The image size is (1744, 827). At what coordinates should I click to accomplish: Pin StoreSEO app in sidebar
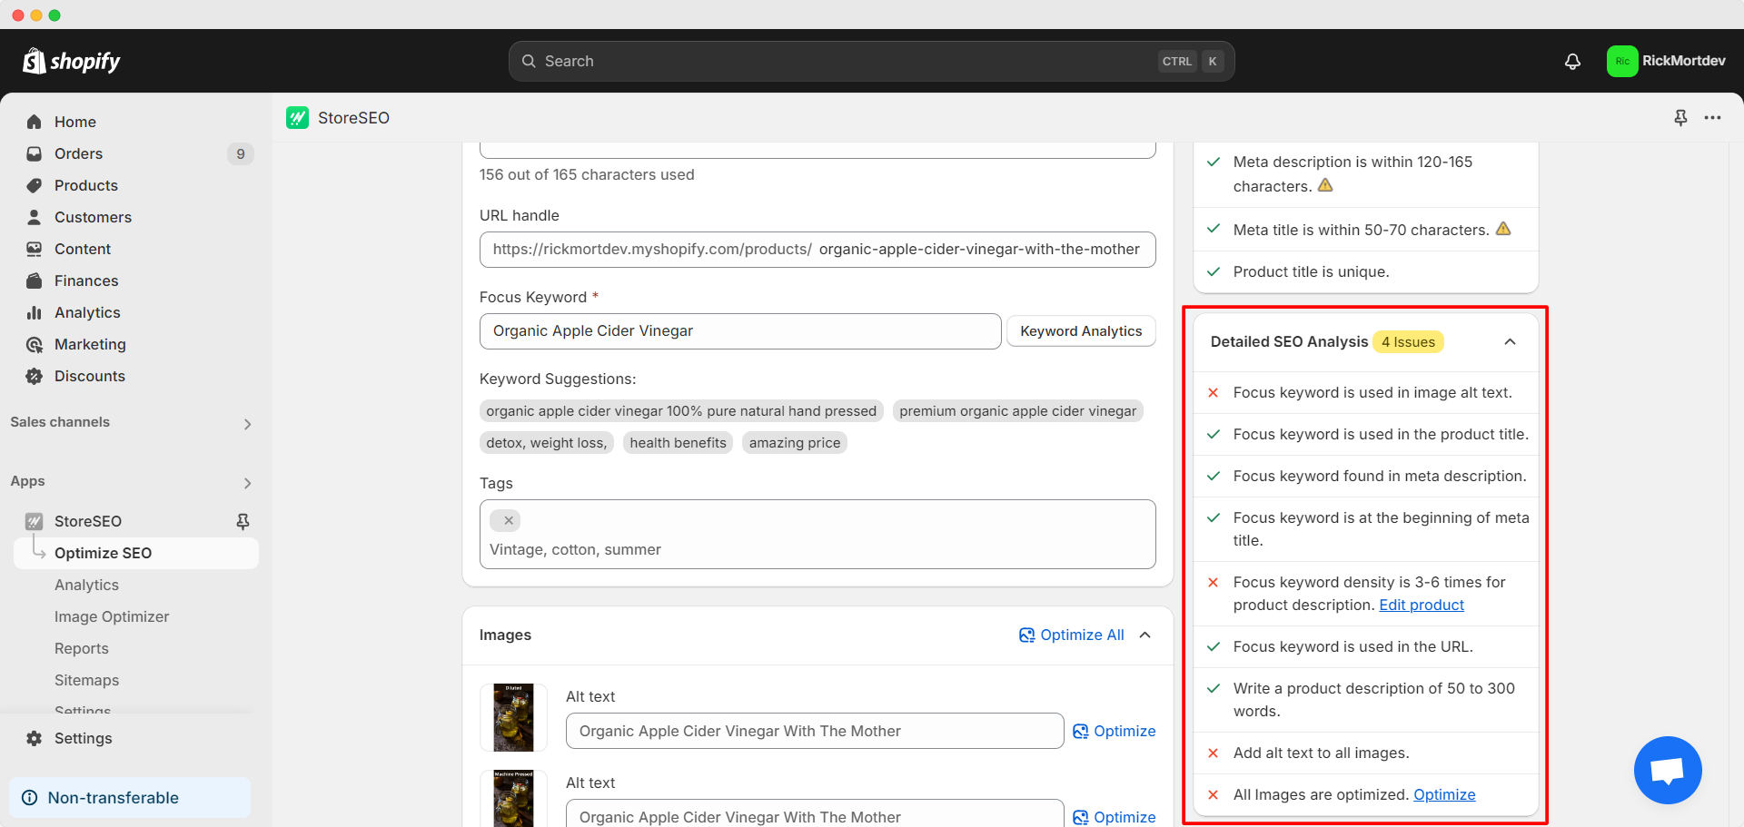point(243,521)
